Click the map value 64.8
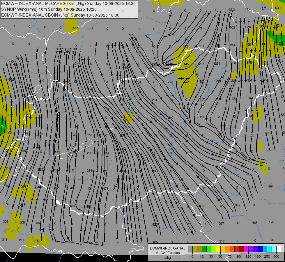Viewport: 285px width, 262px height. (185, 46)
